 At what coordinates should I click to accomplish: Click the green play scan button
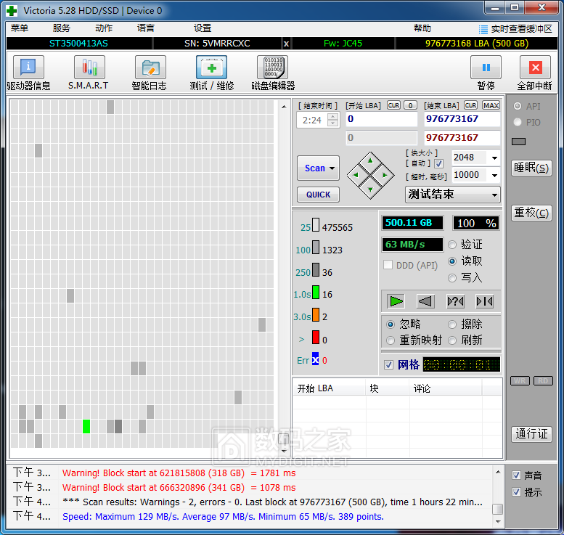click(396, 301)
